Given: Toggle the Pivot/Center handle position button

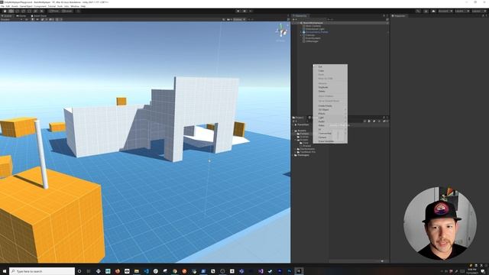Looking at the screenshot, I should click(x=54, y=11).
